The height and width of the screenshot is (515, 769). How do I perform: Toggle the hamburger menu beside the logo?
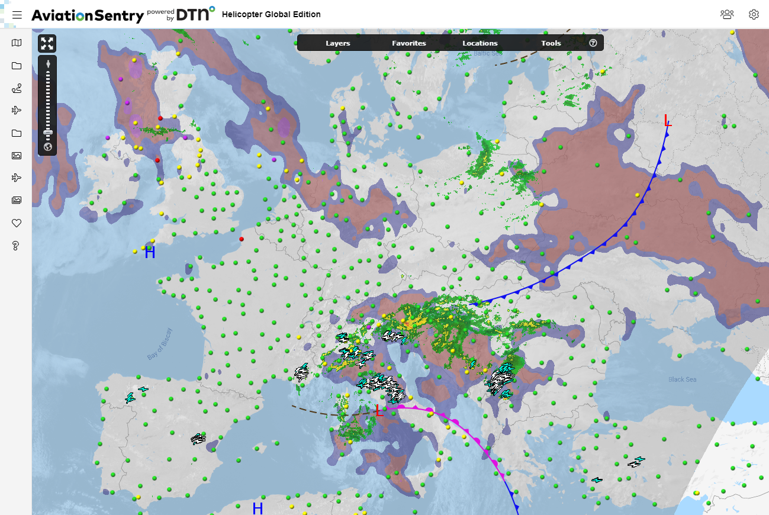[x=17, y=15]
